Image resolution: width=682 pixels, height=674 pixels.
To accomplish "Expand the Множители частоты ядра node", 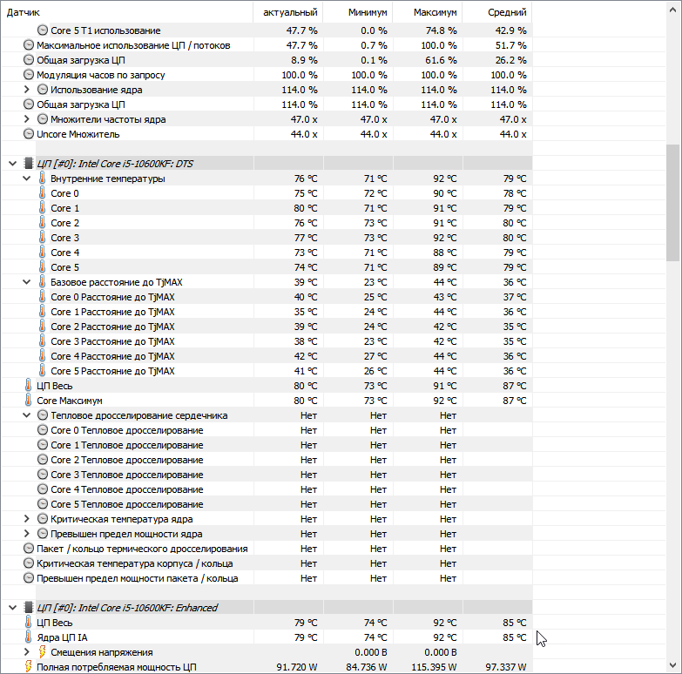I will [x=26, y=119].
